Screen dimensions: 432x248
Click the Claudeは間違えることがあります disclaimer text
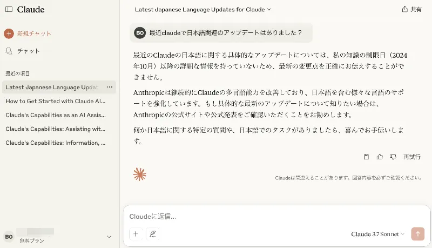348,178
